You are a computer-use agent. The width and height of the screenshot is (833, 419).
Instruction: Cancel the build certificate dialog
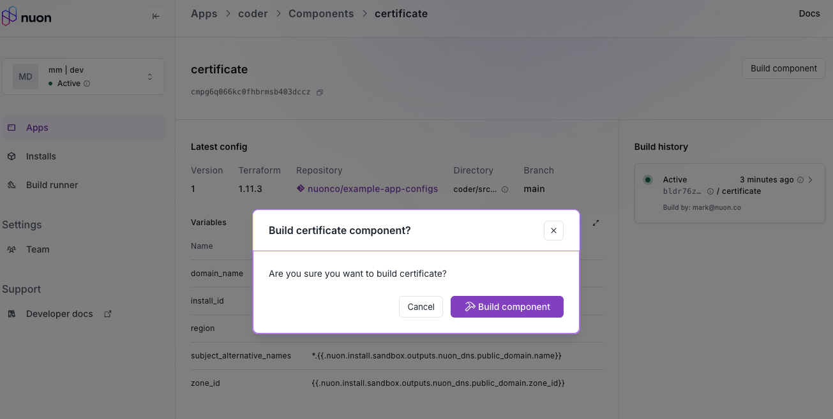(x=421, y=307)
